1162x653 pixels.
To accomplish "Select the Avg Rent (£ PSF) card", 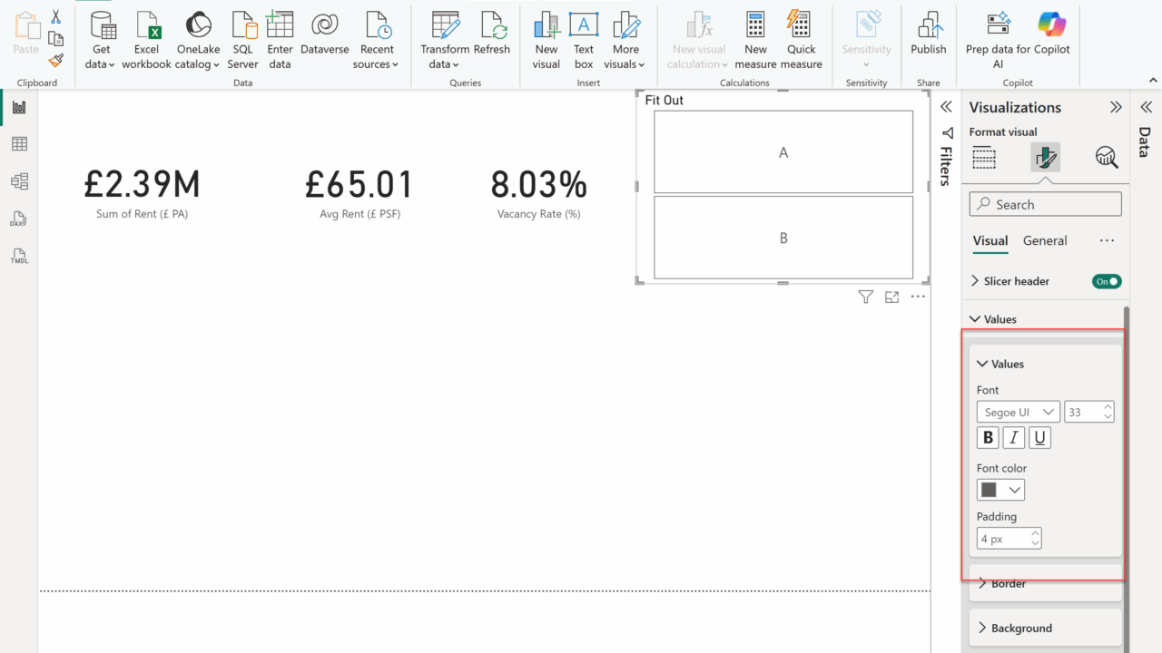I will point(359,194).
